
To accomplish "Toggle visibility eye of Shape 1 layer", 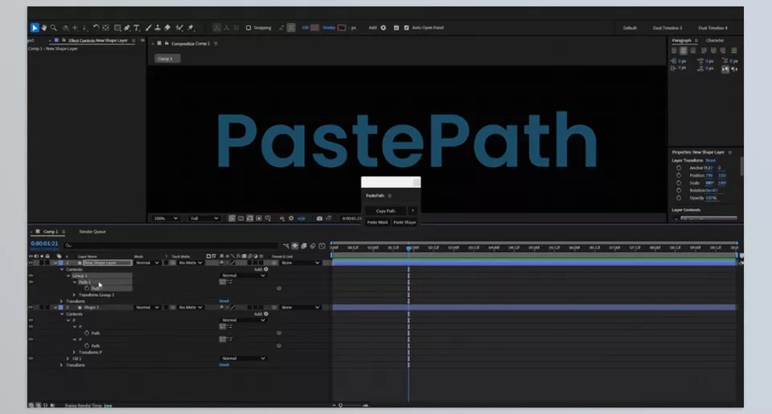I will tap(31, 307).
